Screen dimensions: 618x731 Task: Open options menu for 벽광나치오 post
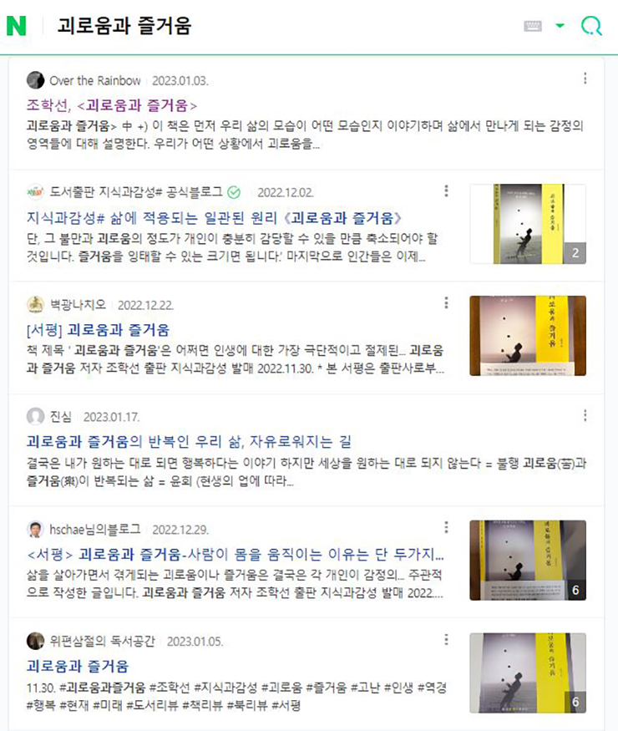coord(446,303)
